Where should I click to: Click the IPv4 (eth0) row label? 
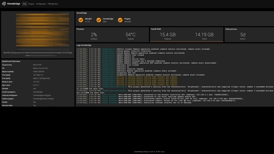[x=6, y=75]
